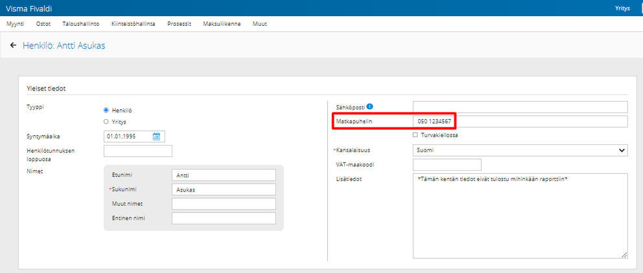Open the Maksuliikenne menu

pyautogui.click(x=222, y=24)
